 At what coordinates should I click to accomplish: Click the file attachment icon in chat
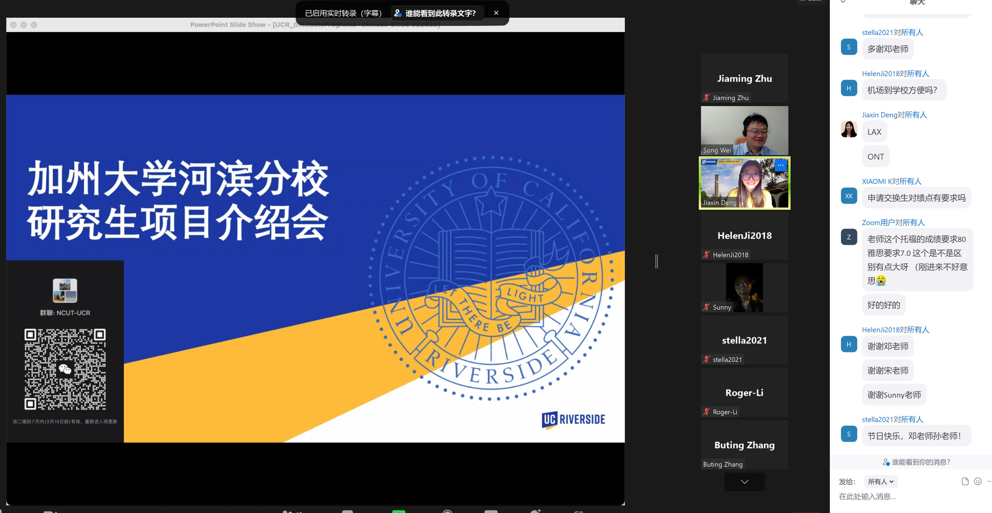pos(965,481)
